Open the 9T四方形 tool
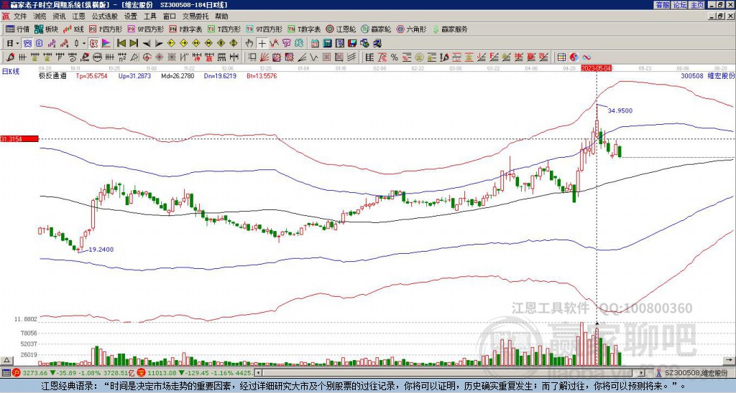The height and width of the screenshot is (393, 736). click(x=264, y=29)
